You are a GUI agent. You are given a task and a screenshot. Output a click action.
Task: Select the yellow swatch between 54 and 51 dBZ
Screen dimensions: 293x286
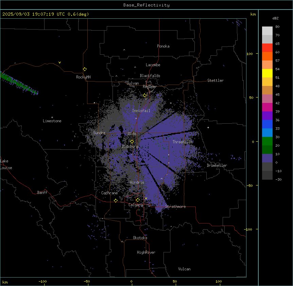[267, 73]
